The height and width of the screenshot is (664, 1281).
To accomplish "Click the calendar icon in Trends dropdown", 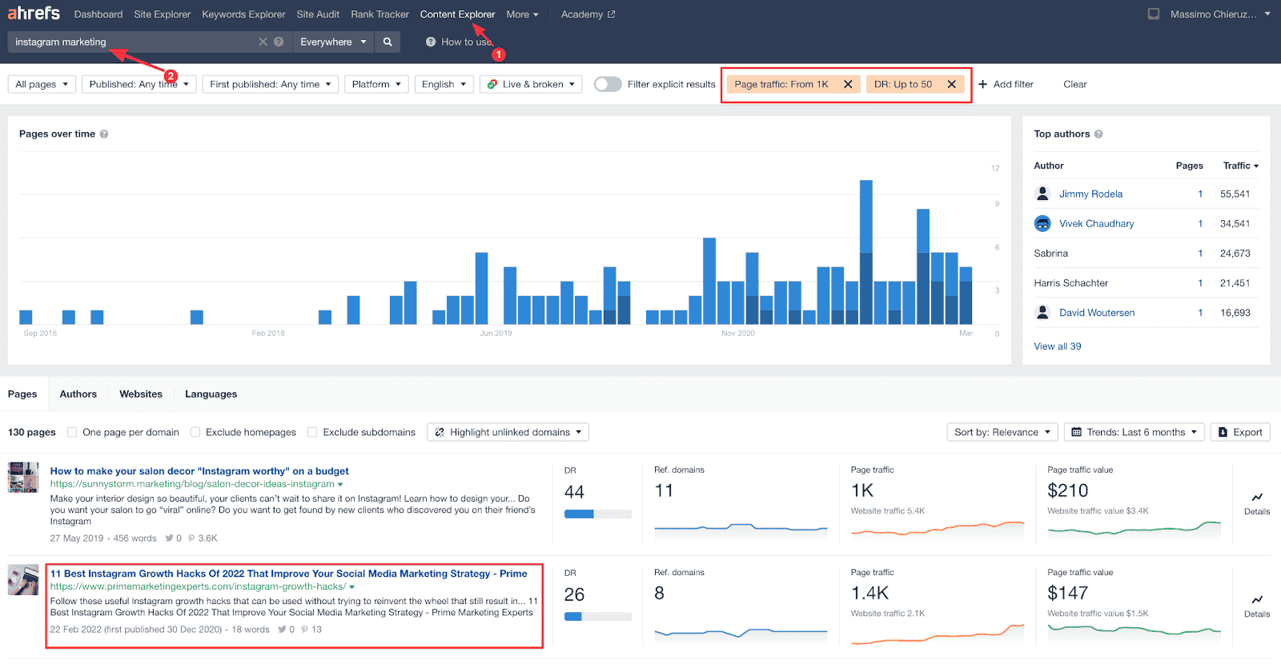I will point(1077,432).
